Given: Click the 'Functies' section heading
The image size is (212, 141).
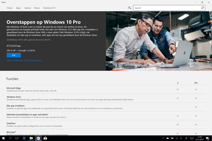Looking at the screenshot, I should pos(12,79).
